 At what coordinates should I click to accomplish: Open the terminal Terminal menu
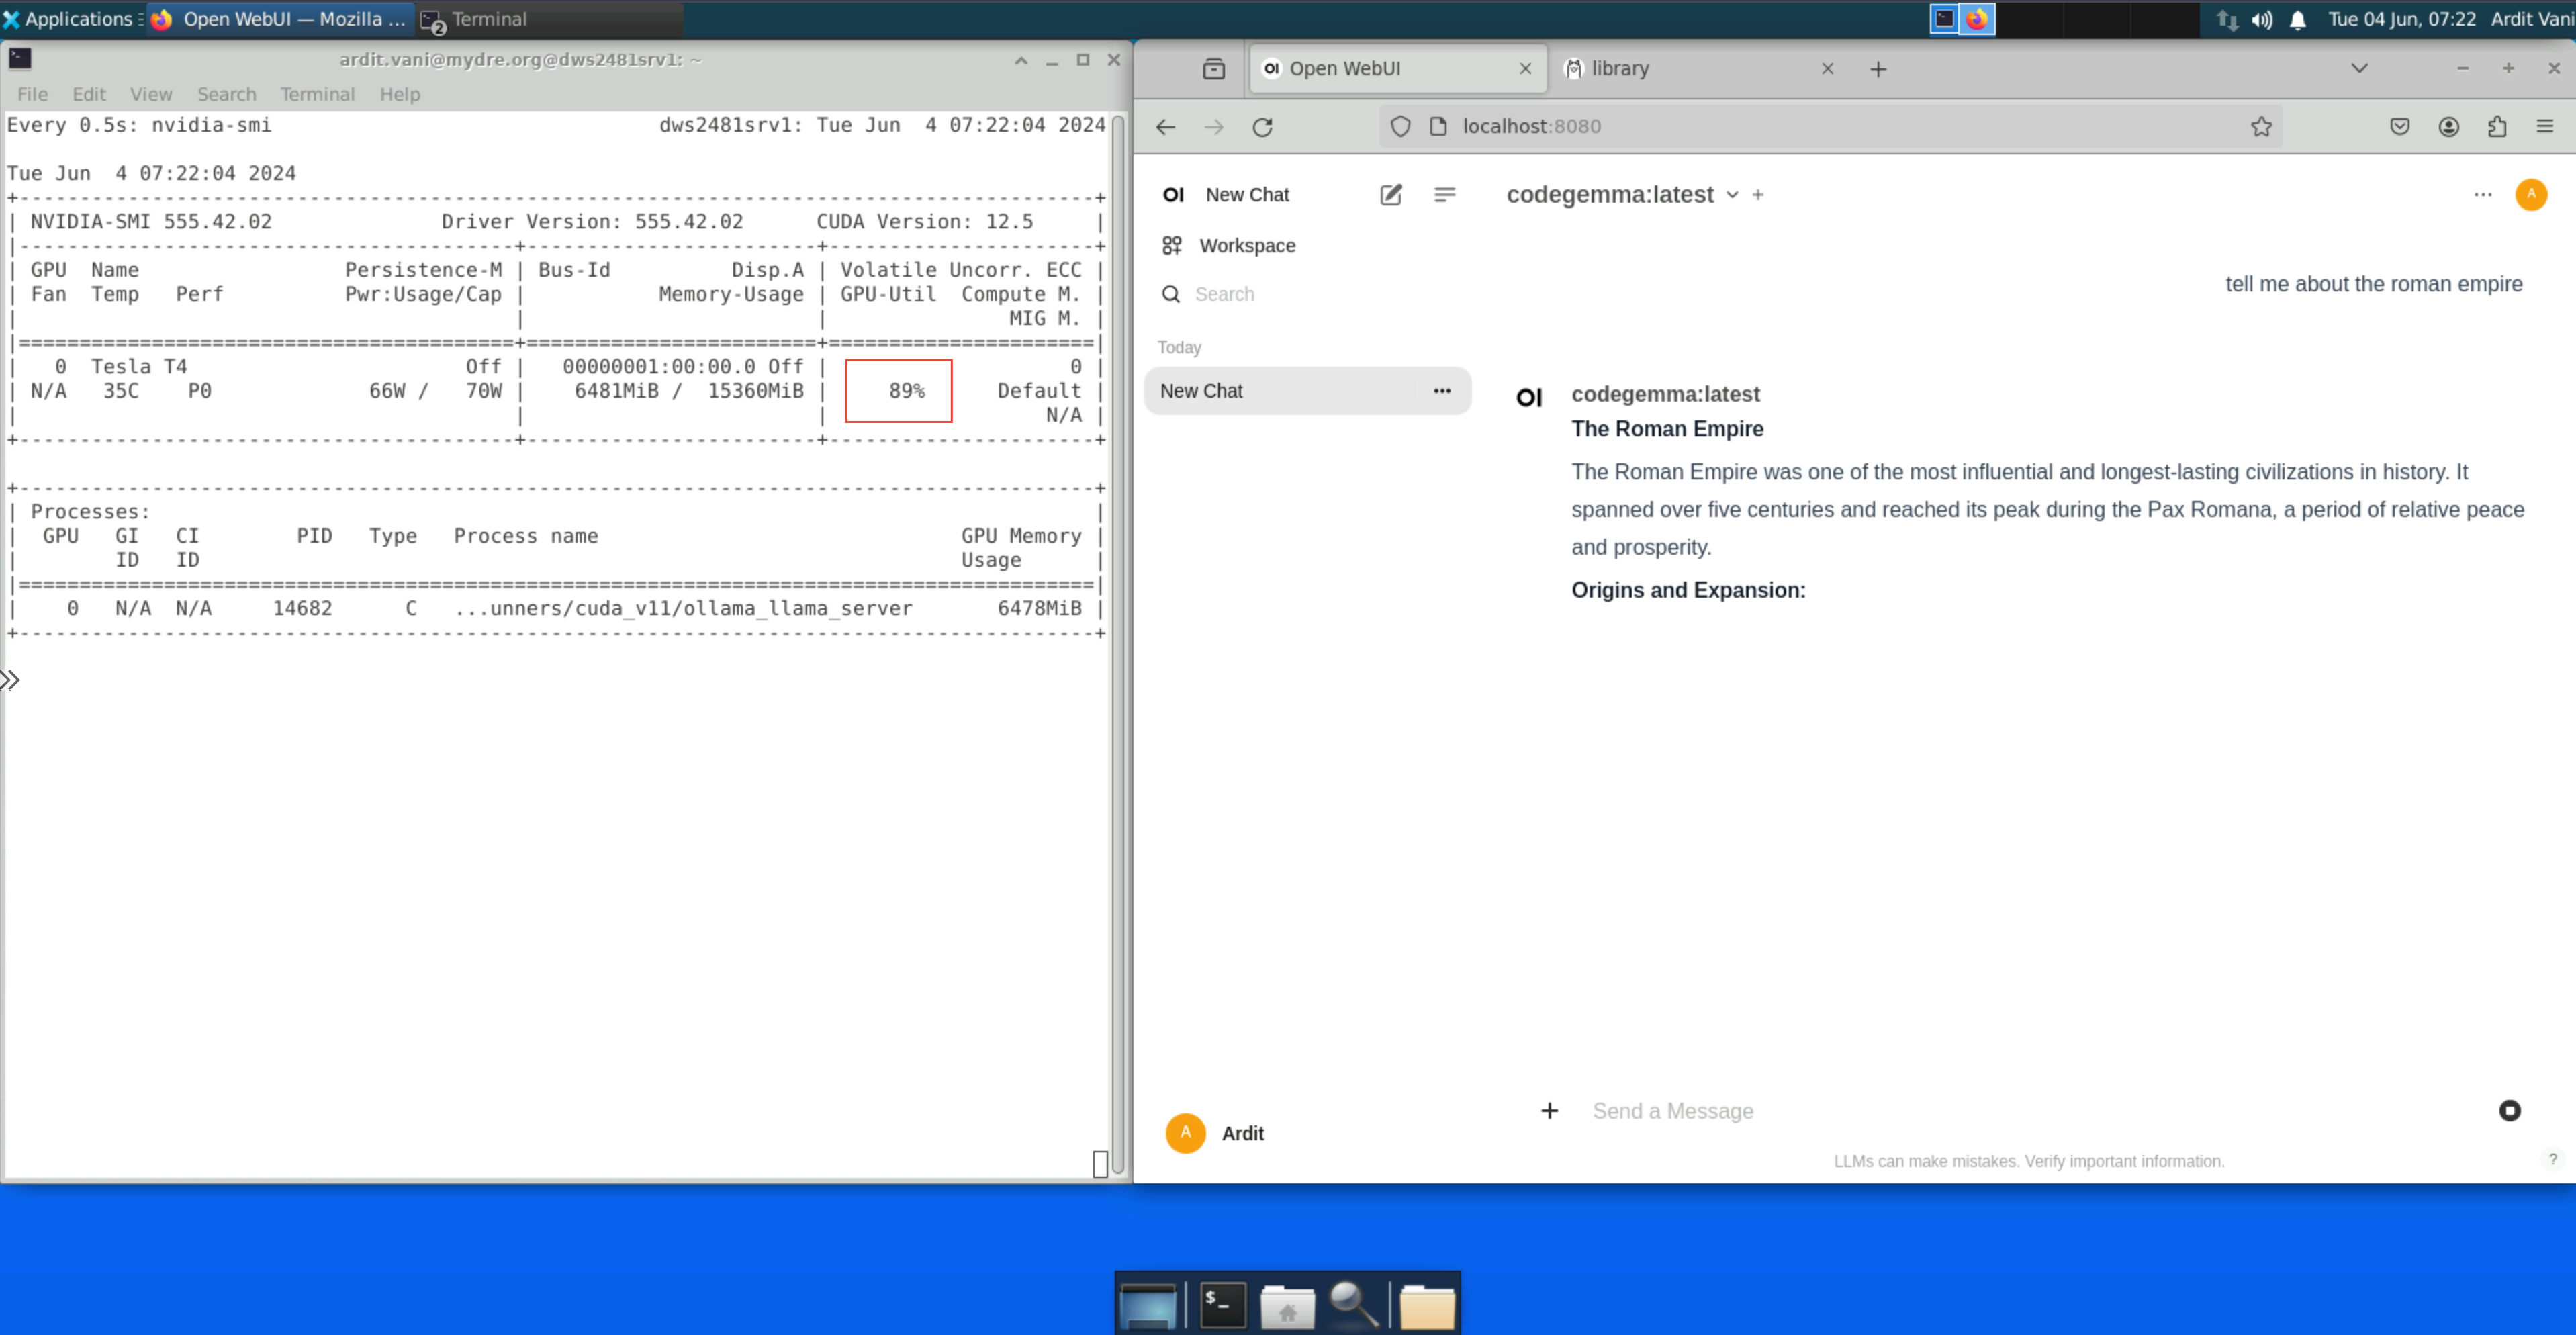point(317,94)
